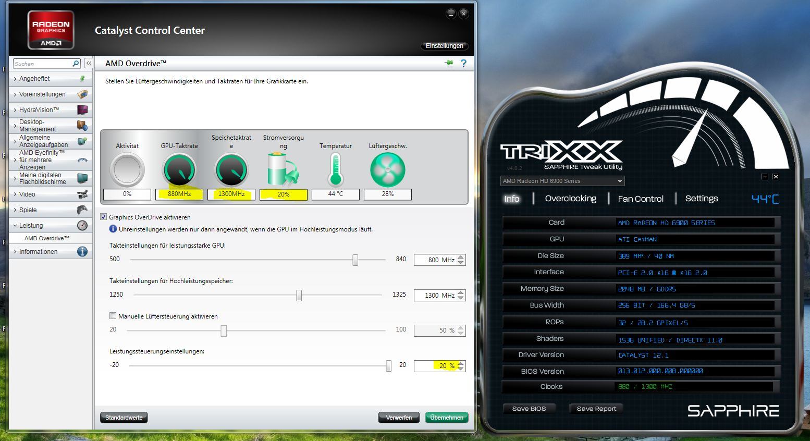Decrease memory clock with down stepper arrow

pos(461,298)
